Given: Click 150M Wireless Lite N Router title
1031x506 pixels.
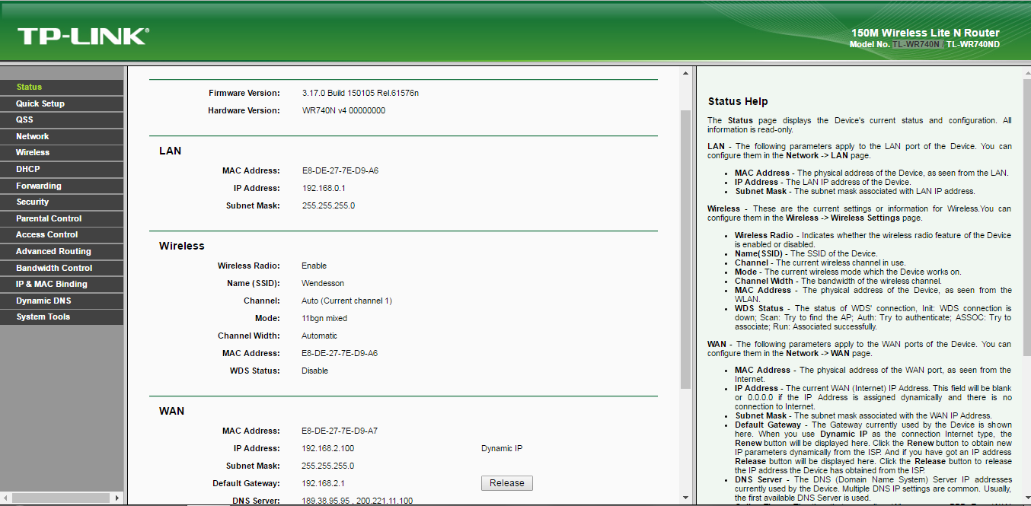Looking at the screenshot, I should click(925, 33).
